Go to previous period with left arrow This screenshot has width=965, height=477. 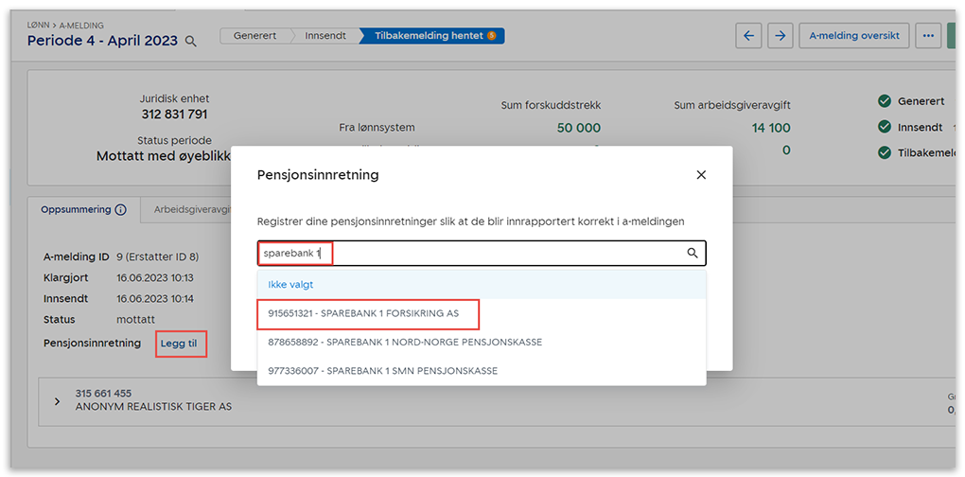748,36
